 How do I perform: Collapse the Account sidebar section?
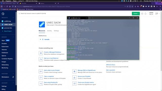[13, 83]
